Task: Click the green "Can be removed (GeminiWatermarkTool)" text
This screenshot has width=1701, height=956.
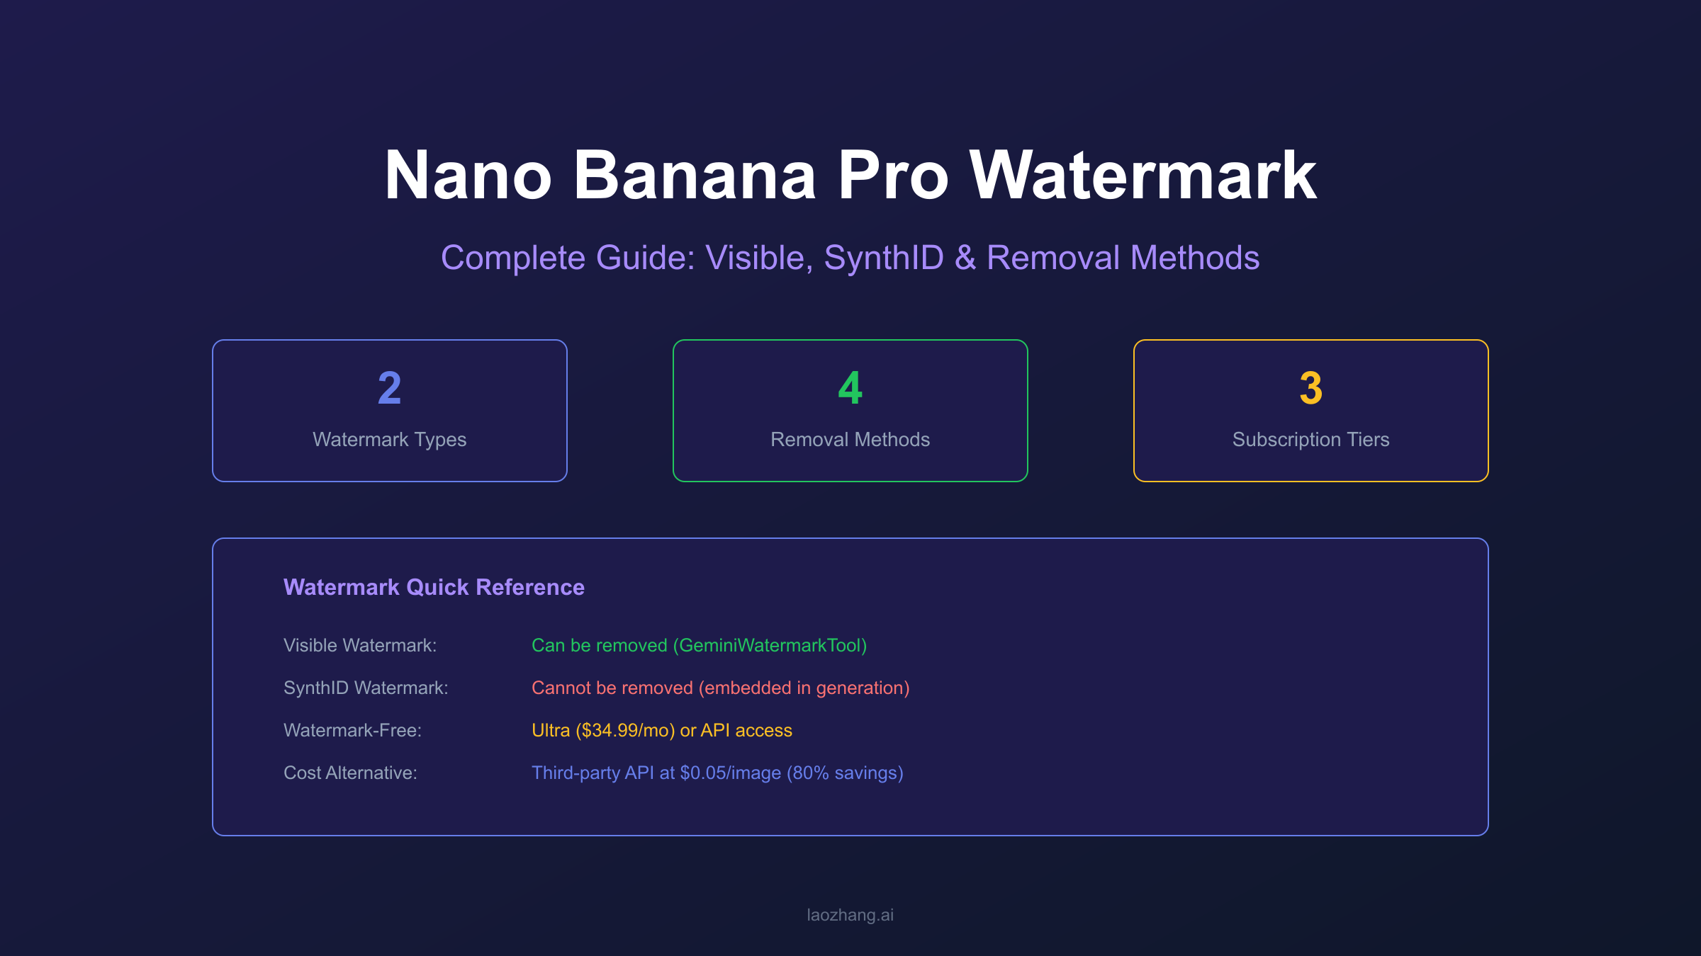Action: 699,645
